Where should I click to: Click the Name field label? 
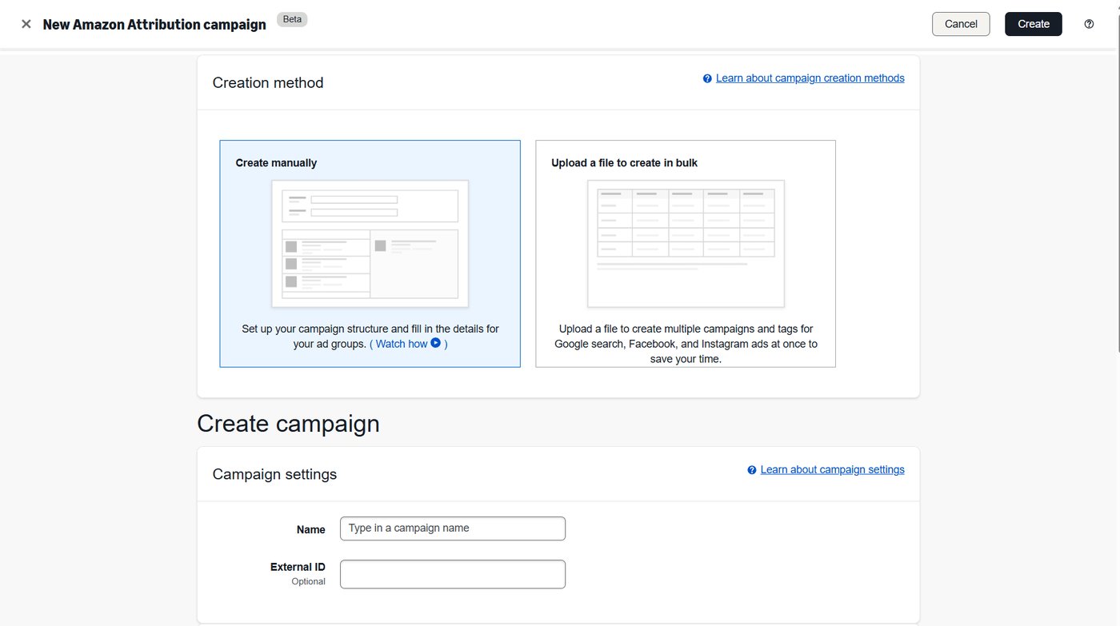click(x=311, y=529)
